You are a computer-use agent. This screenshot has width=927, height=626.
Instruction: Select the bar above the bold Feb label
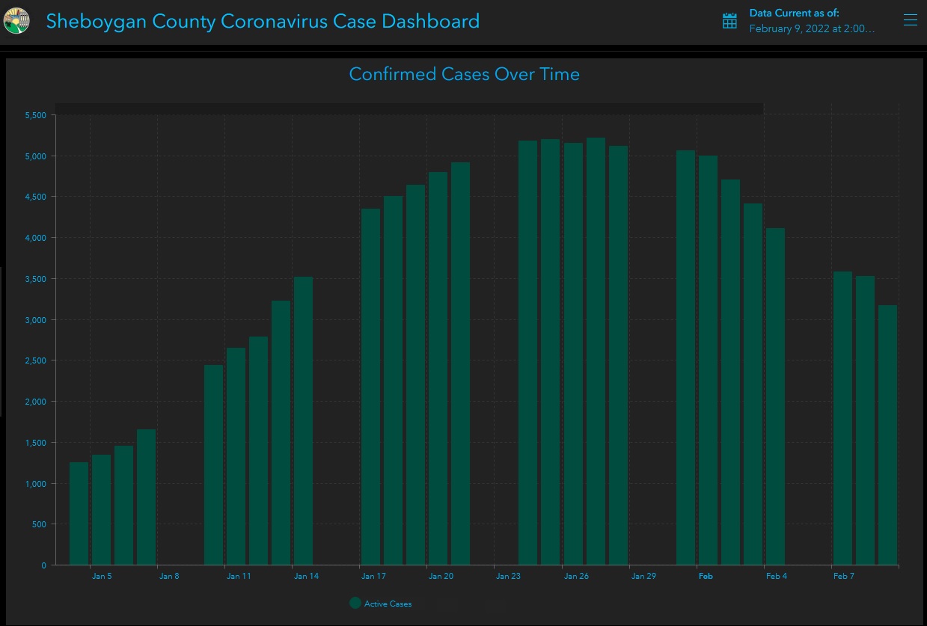pyautogui.click(x=708, y=360)
